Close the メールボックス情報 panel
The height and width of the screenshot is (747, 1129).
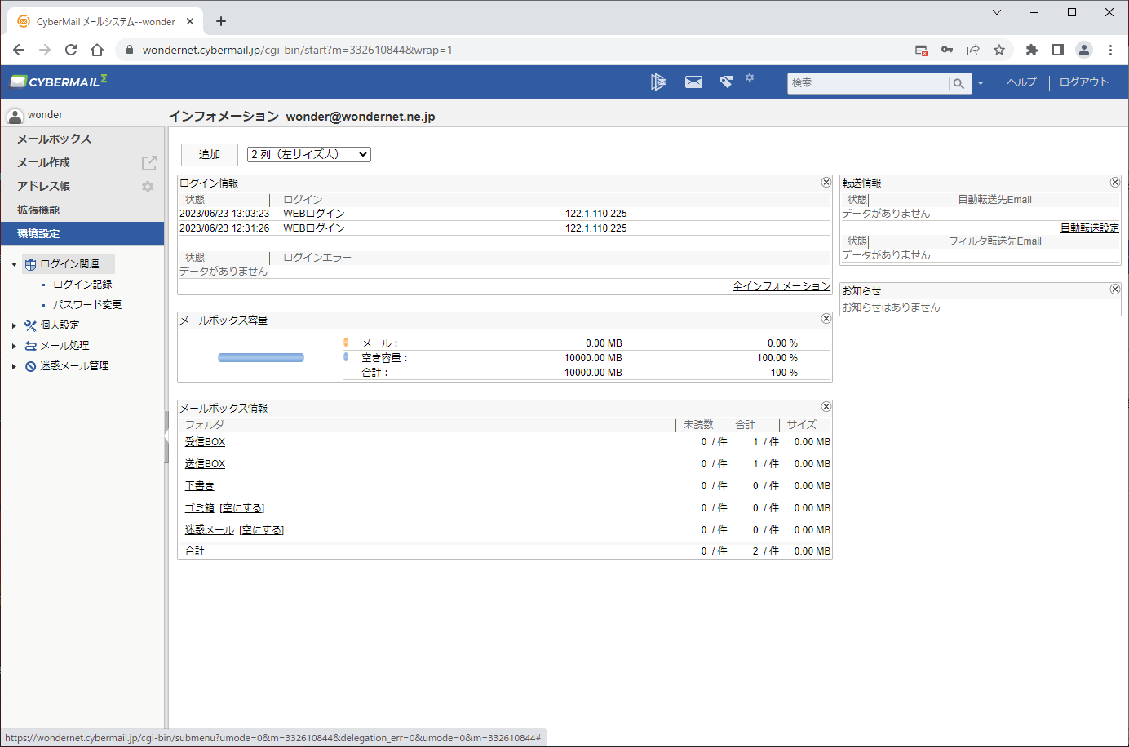click(826, 407)
